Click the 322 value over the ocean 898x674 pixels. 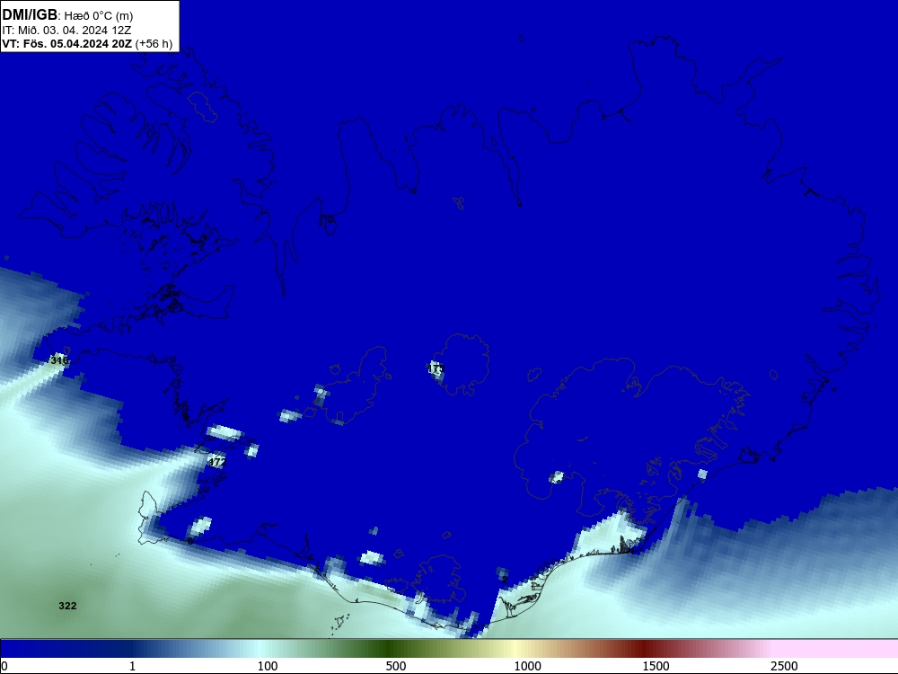pos(67,606)
